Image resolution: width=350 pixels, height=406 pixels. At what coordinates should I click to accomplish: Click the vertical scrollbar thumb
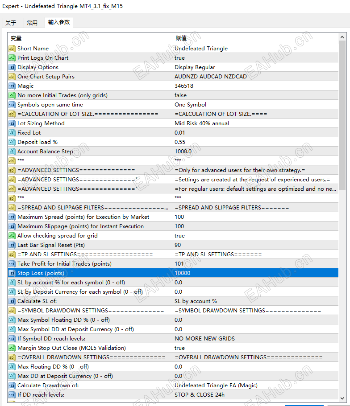342,115
